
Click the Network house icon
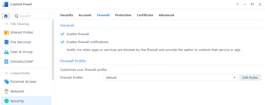click(x=6, y=91)
